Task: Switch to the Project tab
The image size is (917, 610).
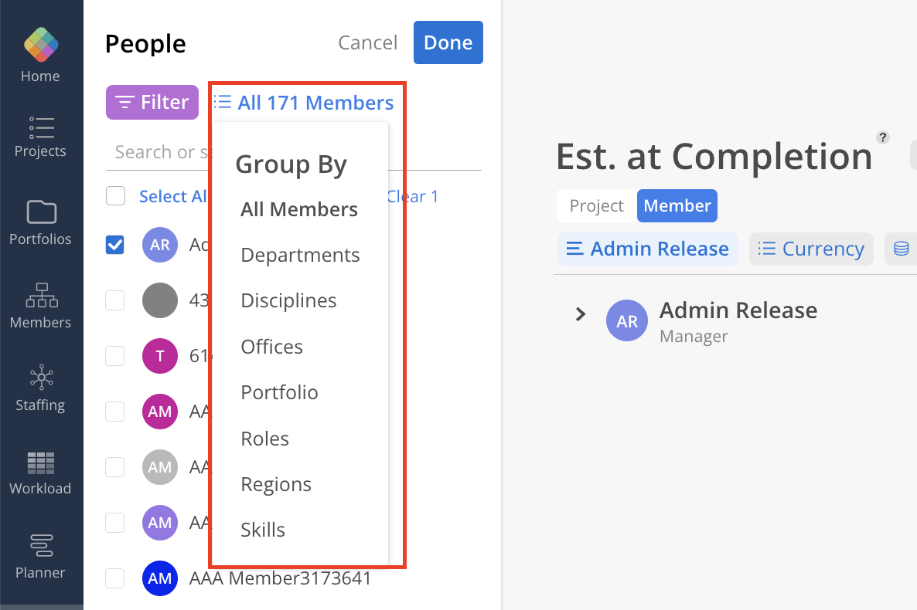Action: [x=596, y=206]
